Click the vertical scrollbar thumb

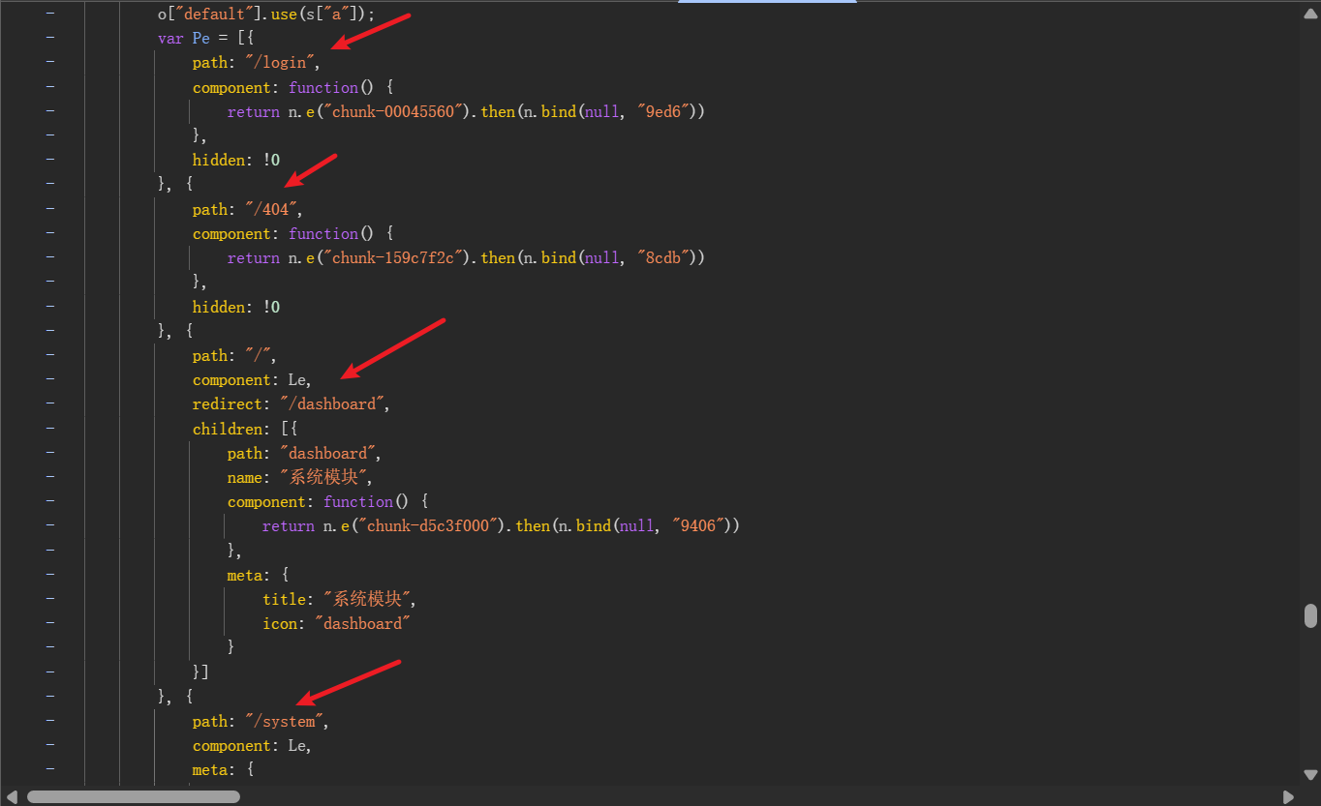tap(1310, 615)
